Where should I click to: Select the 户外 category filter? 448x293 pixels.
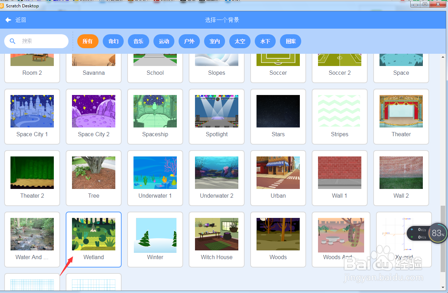tap(189, 41)
